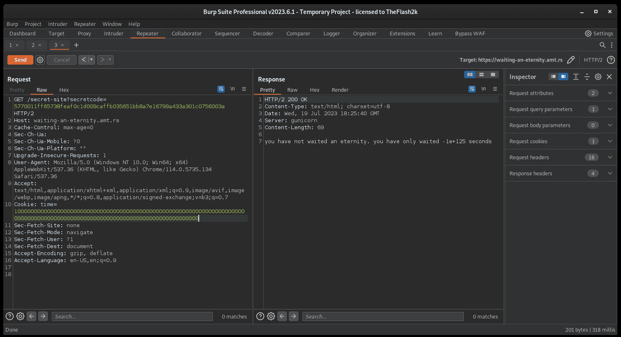621x337 pixels.
Task: Switch to side-by-side response layout
Action: pos(470,74)
